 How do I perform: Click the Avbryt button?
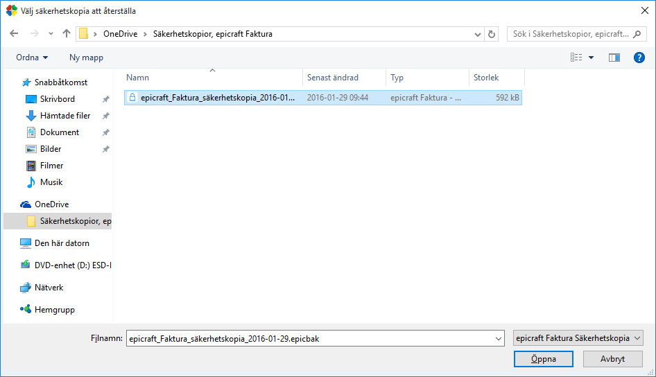pyautogui.click(x=612, y=359)
